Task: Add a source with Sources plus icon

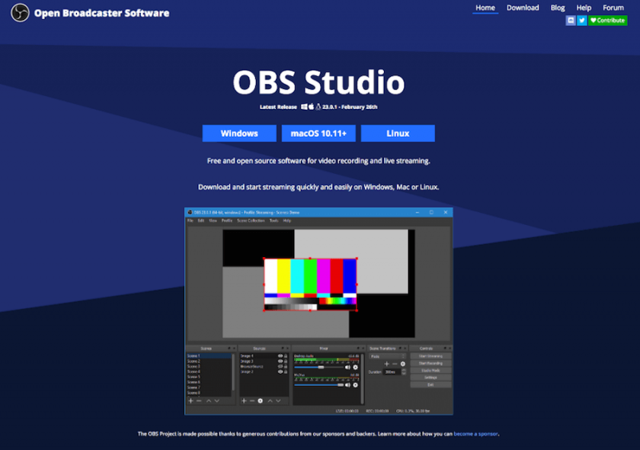Action: 244,401
